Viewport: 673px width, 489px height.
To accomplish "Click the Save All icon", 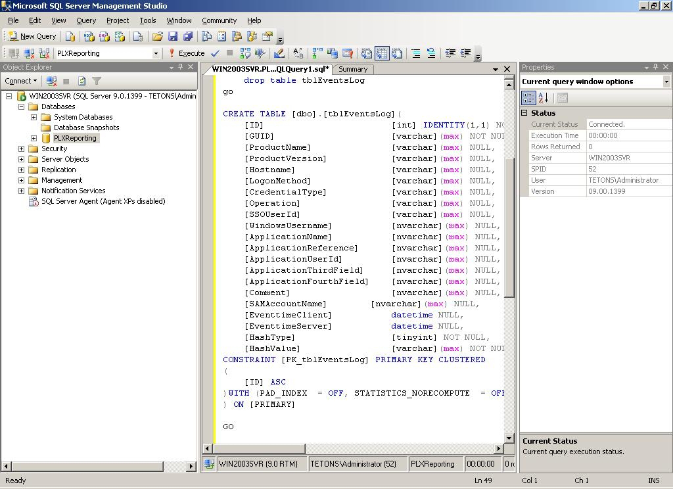I will (x=188, y=37).
